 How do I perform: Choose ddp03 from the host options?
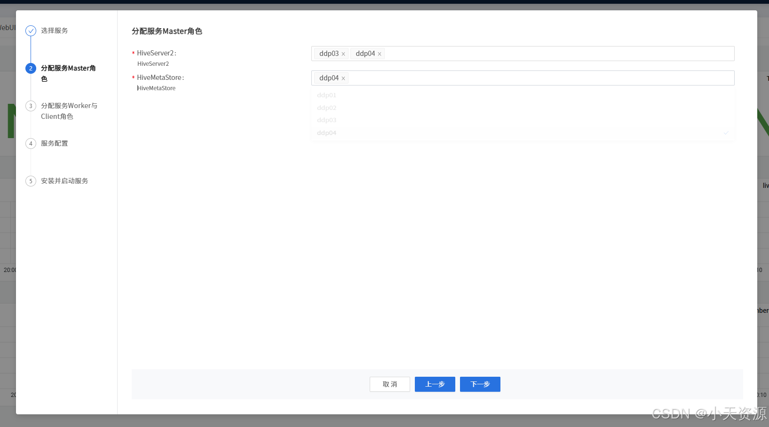pos(327,120)
